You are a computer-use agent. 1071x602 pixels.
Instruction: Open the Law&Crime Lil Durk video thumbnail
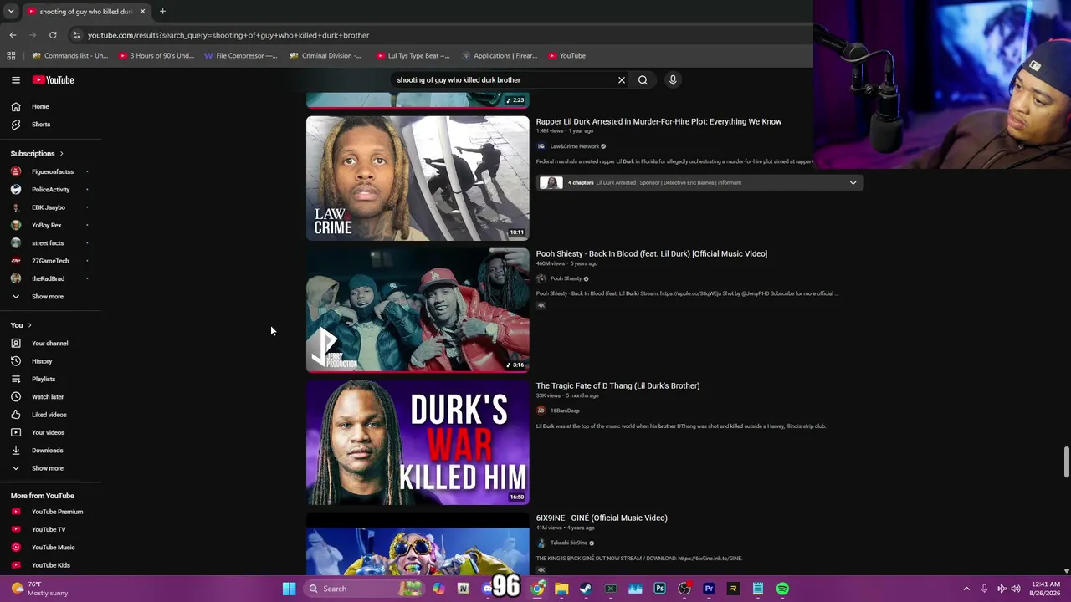[x=418, y=178]
